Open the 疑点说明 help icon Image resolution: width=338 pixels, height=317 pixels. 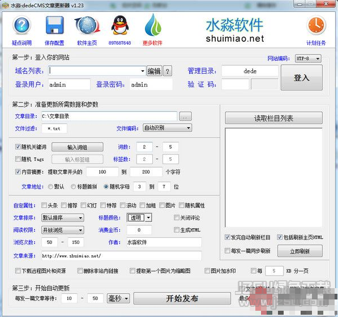point(22,26)
